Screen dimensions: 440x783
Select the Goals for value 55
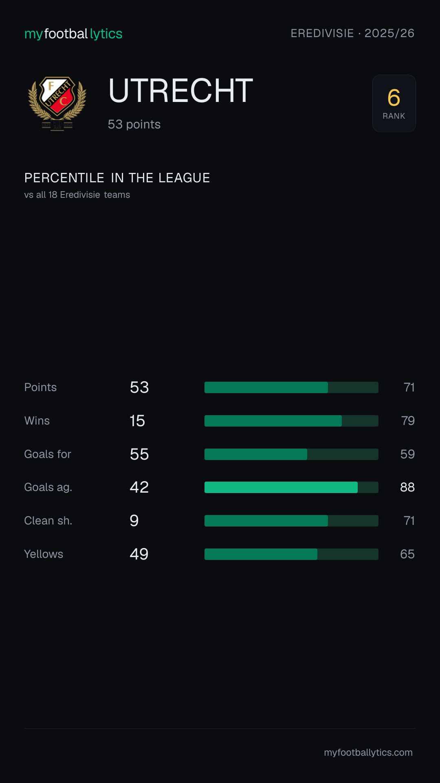pyautogui.click(x=139, y=454)
